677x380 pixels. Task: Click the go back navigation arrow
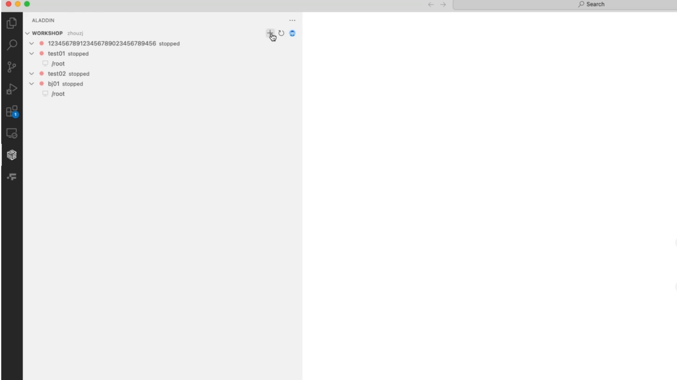point(431,5)
